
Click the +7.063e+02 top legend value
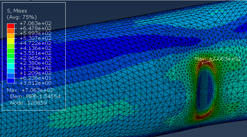pos(36,23)
